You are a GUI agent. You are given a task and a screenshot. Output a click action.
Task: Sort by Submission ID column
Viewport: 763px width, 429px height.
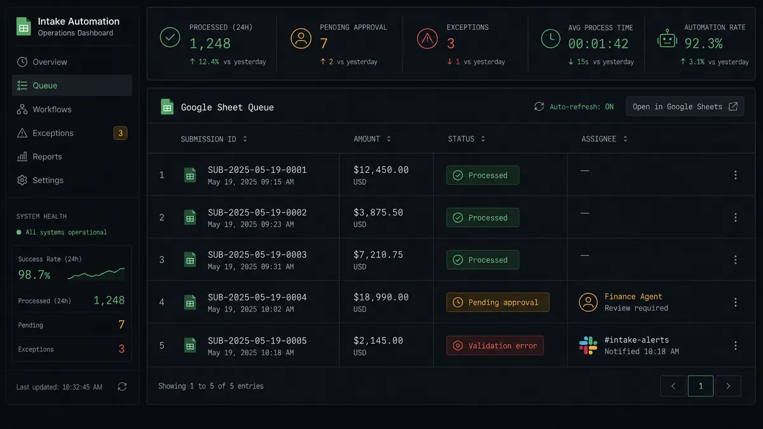click(x=214, y=139)
